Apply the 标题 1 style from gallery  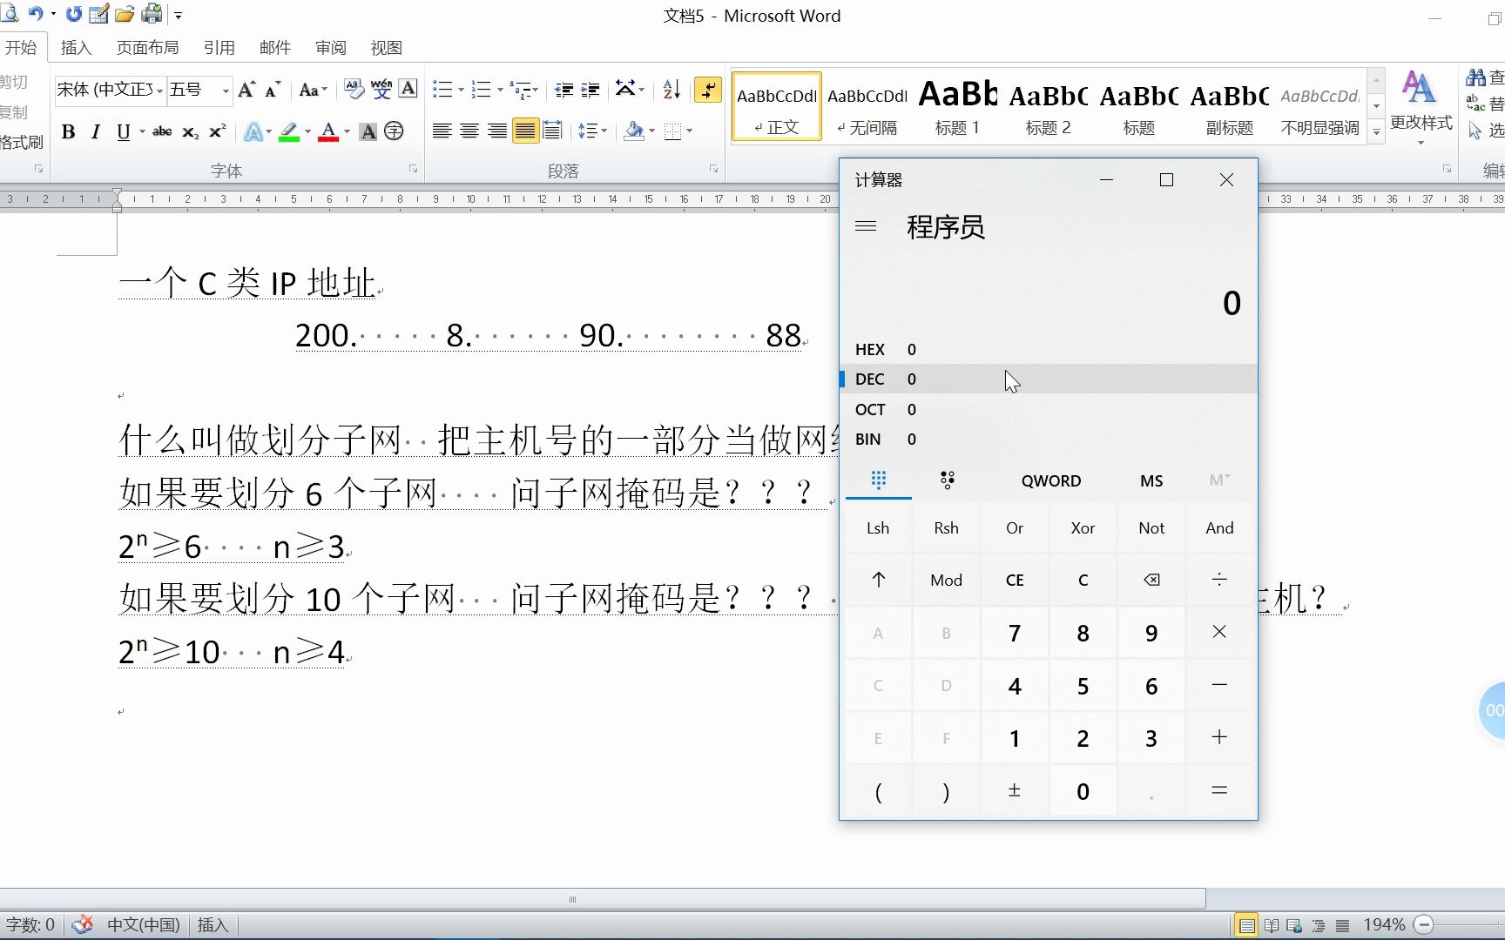pyautogui.click(x=957, y=105)
